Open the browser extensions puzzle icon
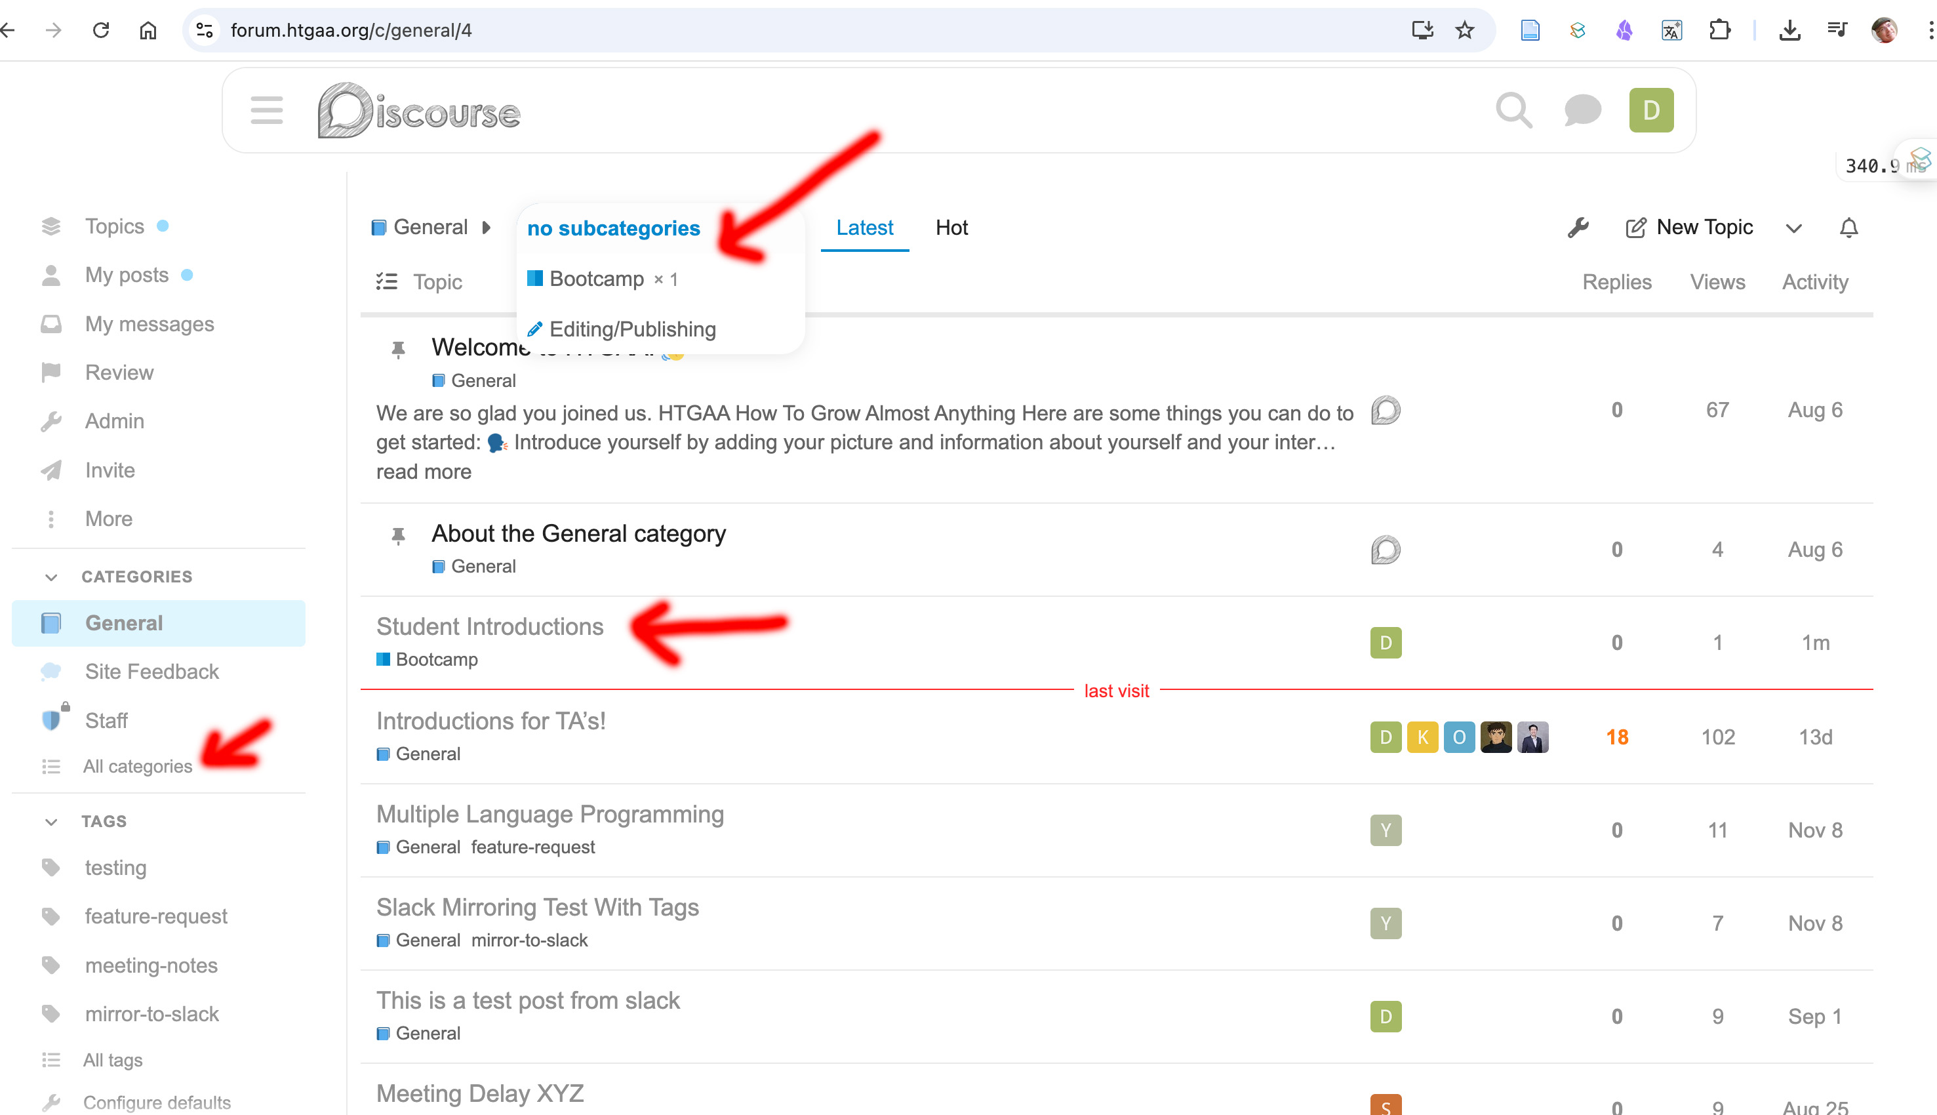 point(1719,31)
